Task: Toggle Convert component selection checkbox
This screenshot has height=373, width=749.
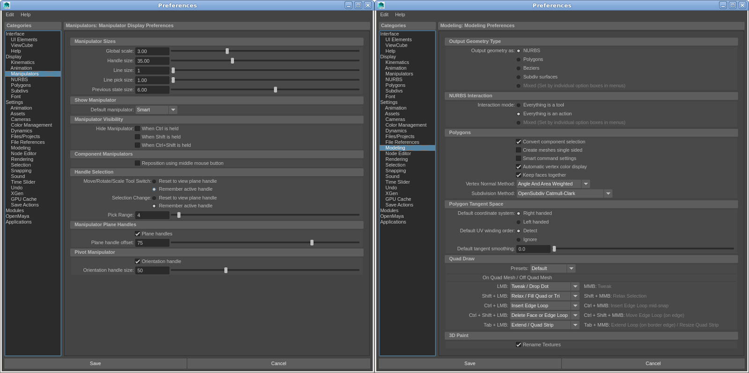Action: 519,142
